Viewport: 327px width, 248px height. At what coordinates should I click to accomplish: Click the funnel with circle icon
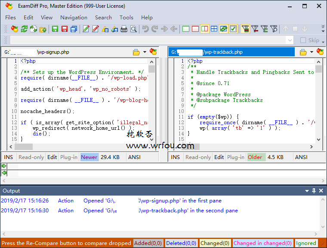click(274, 29)
